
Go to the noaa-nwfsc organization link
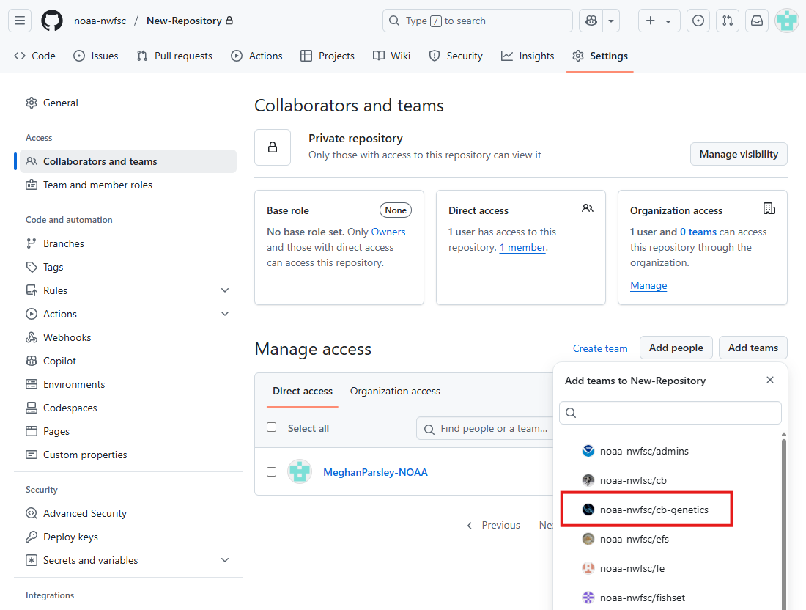pyautogui.click(x=100, y=21)
